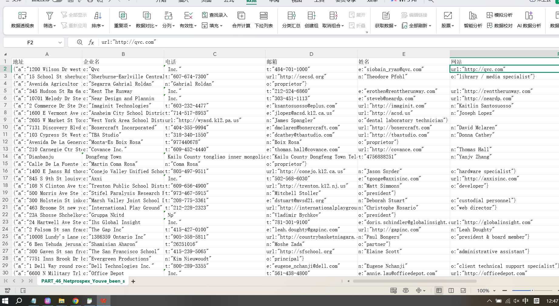The height and width of the screenshot is (306, 559).
Task: Click the name box showing F2
Action: pos(30,42)
